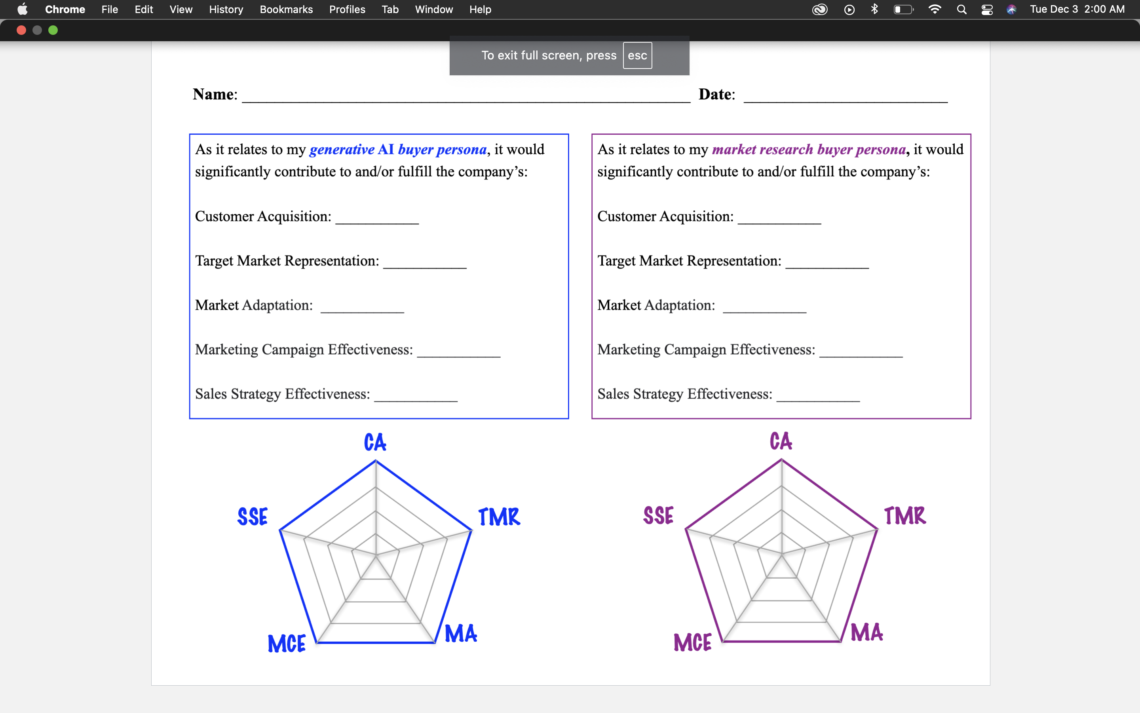Open Control Center
The image size is (1140, 713).
987,10
